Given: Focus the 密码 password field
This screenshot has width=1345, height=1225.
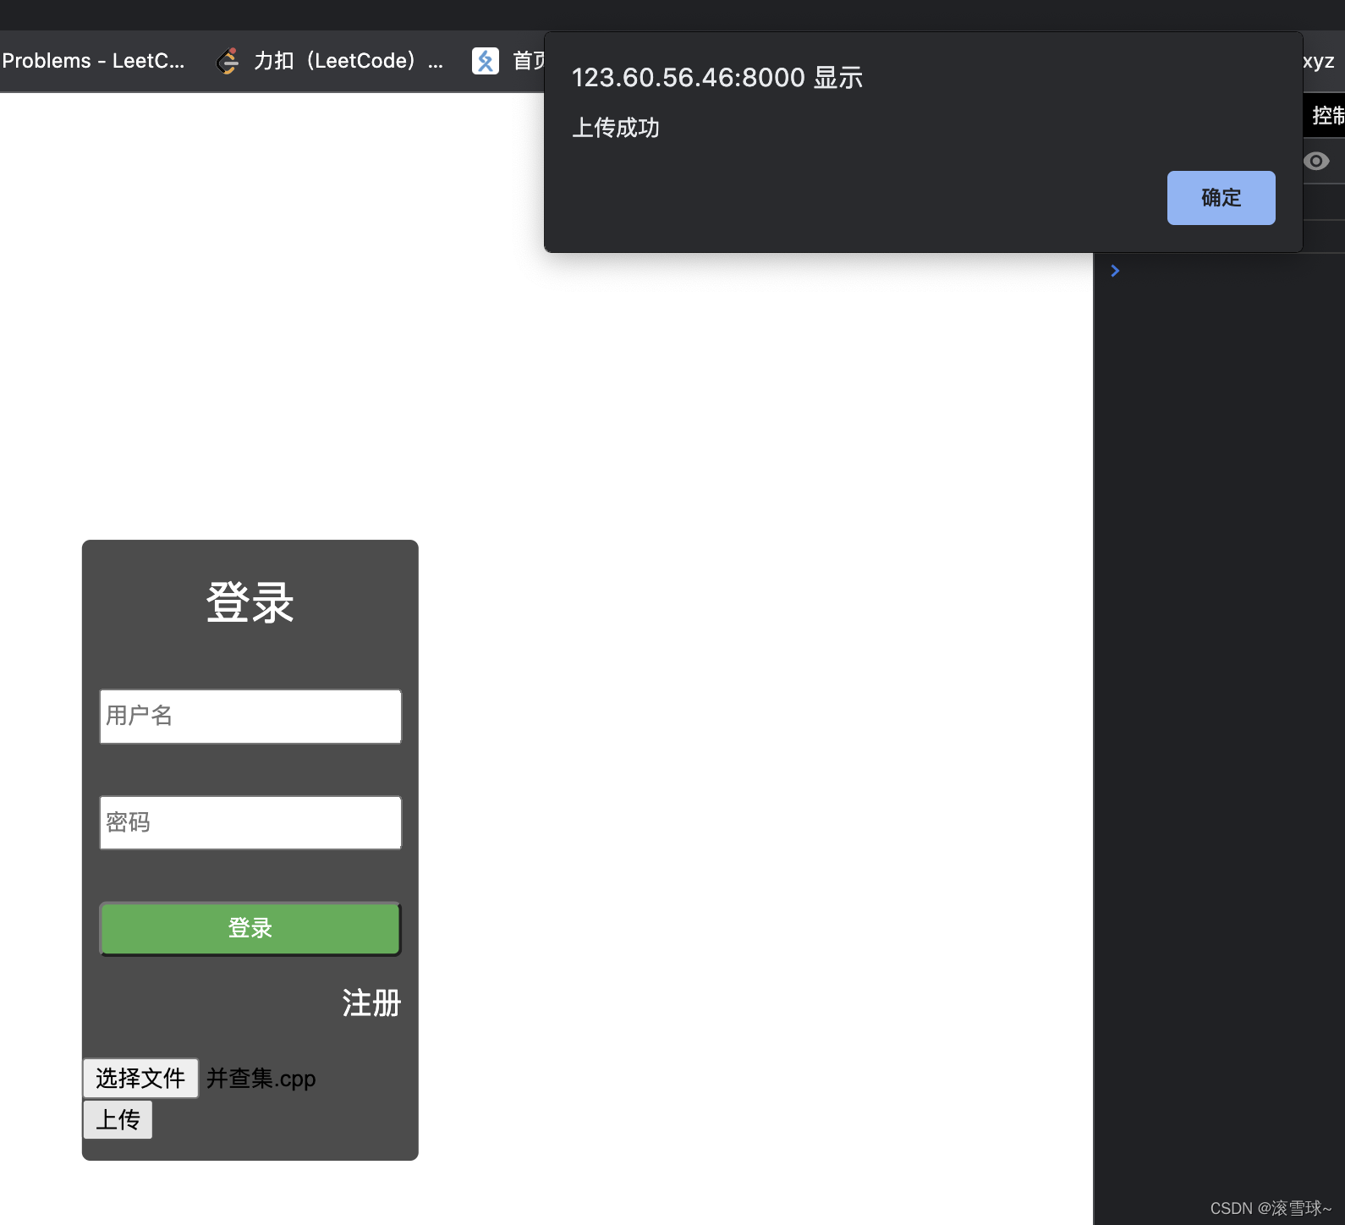Looking at the screenshot, I should (x=250, y=822).
